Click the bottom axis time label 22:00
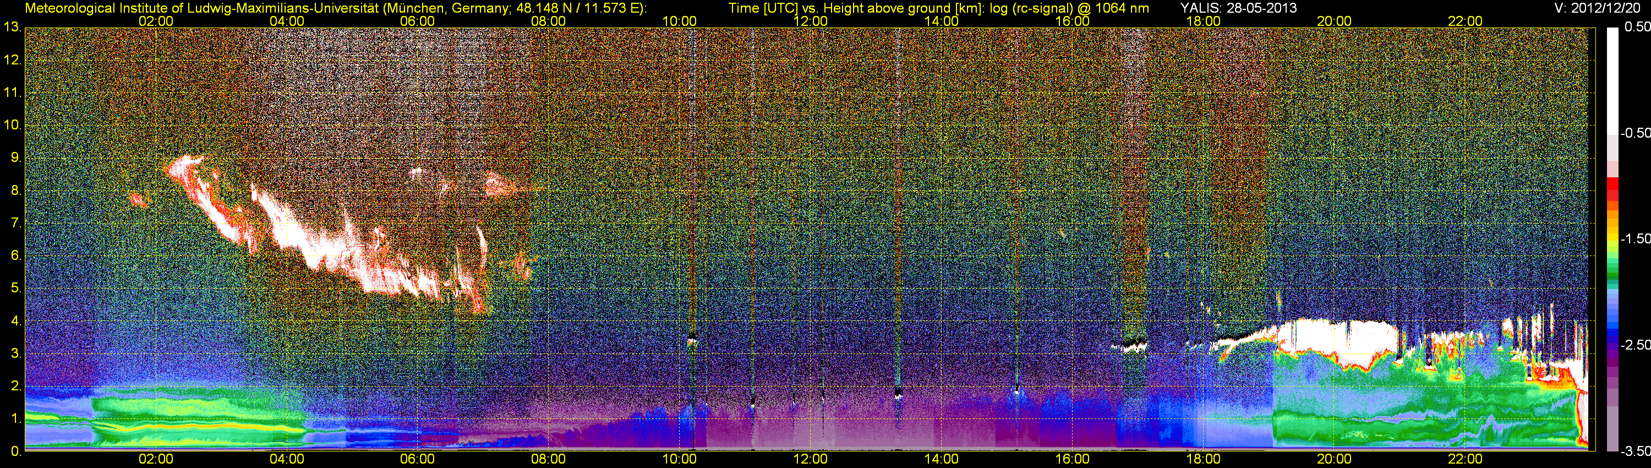Viewport: 1651px width, 468px height. 1465,459
